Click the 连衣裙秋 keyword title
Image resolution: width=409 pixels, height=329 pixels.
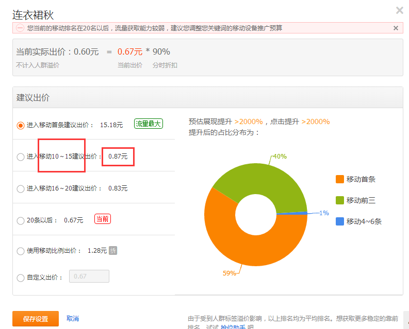tap(33, 15)
